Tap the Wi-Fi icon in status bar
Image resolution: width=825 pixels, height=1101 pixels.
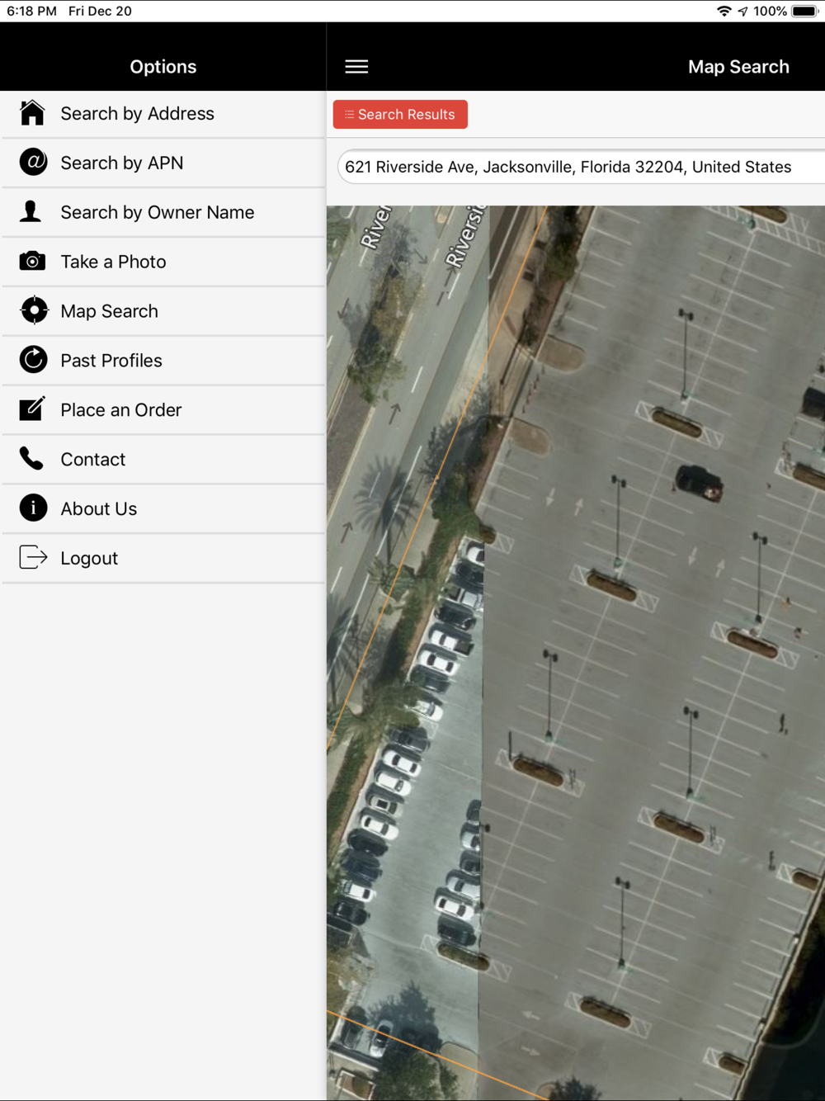click(724, 11)
